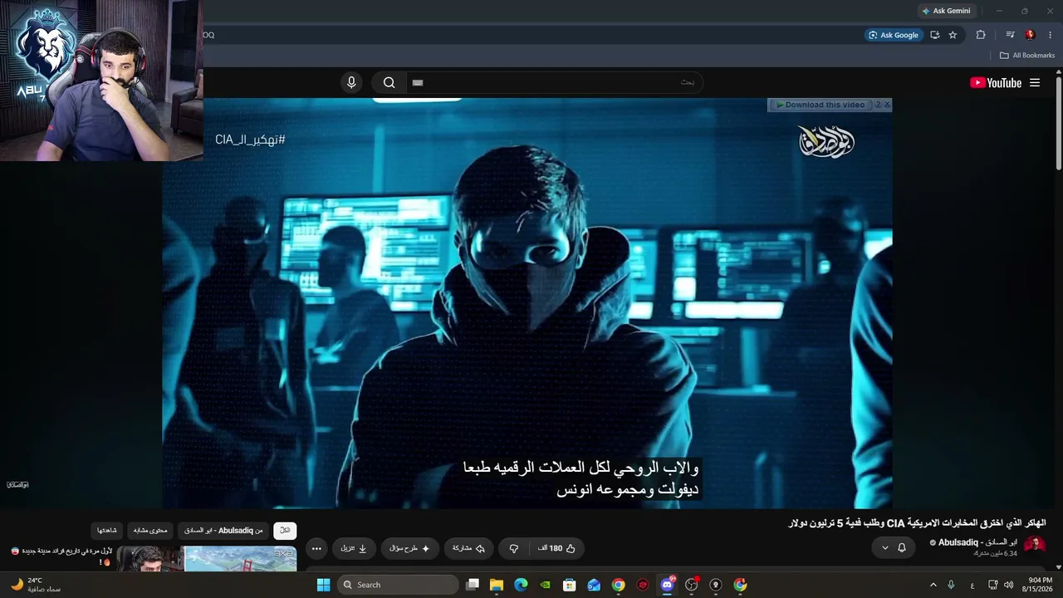
Task: Open help on the download overlay
Action: 878,105
